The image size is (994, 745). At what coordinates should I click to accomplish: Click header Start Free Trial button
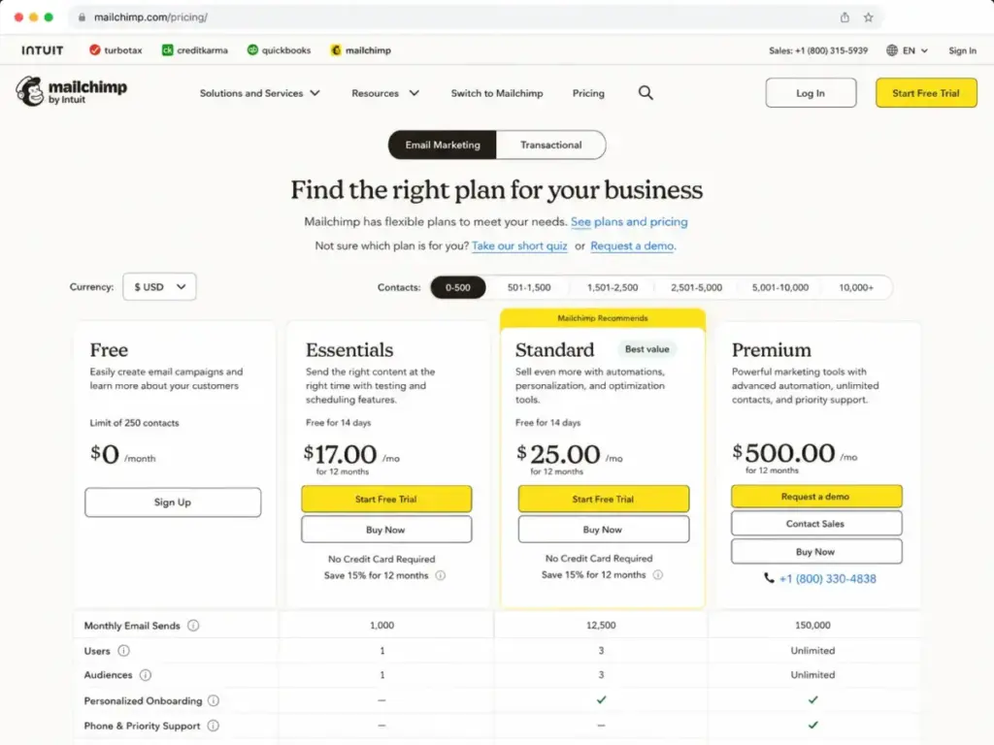(926, 92)
